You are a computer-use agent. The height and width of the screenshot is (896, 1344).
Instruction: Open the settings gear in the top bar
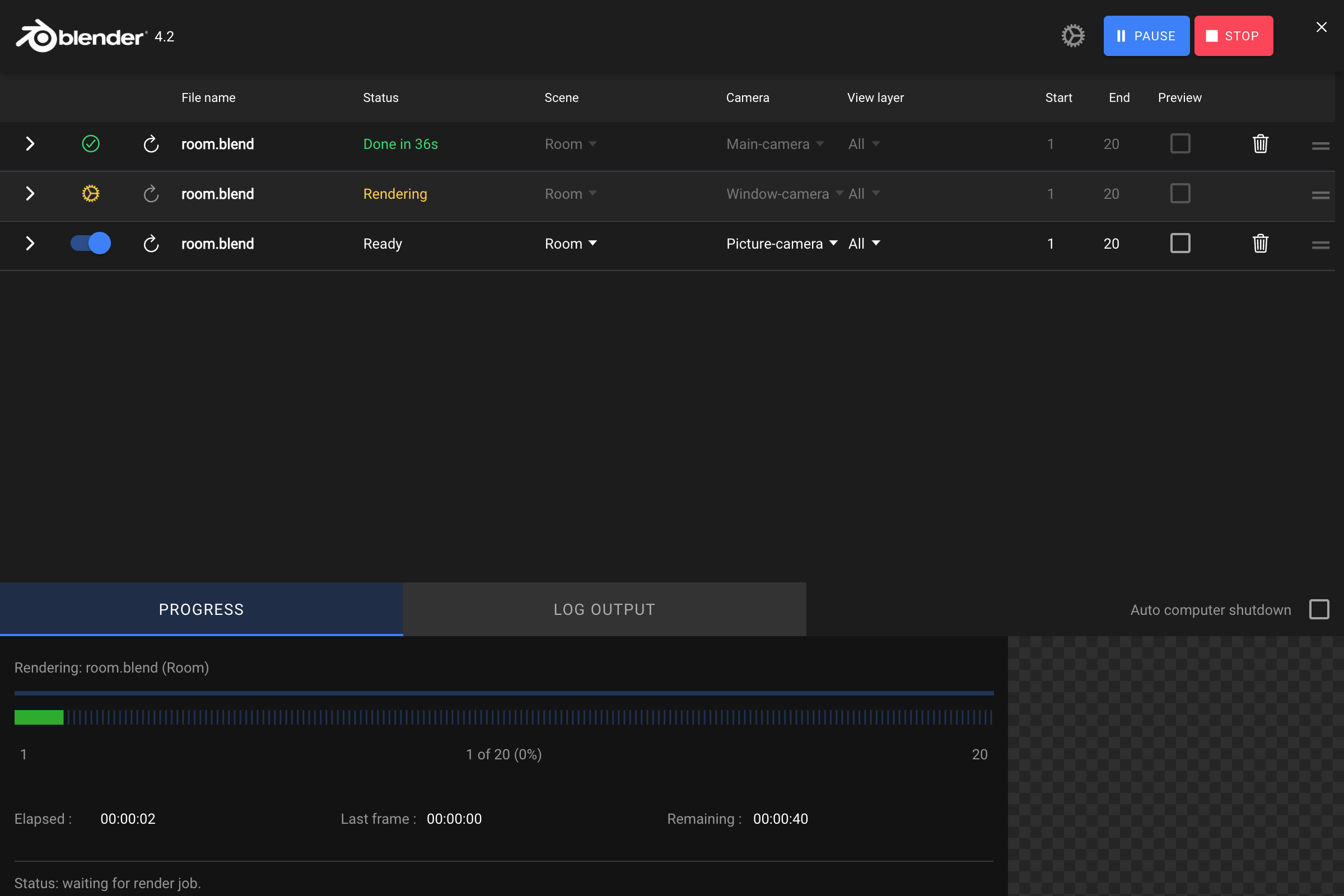(1072, 35)
